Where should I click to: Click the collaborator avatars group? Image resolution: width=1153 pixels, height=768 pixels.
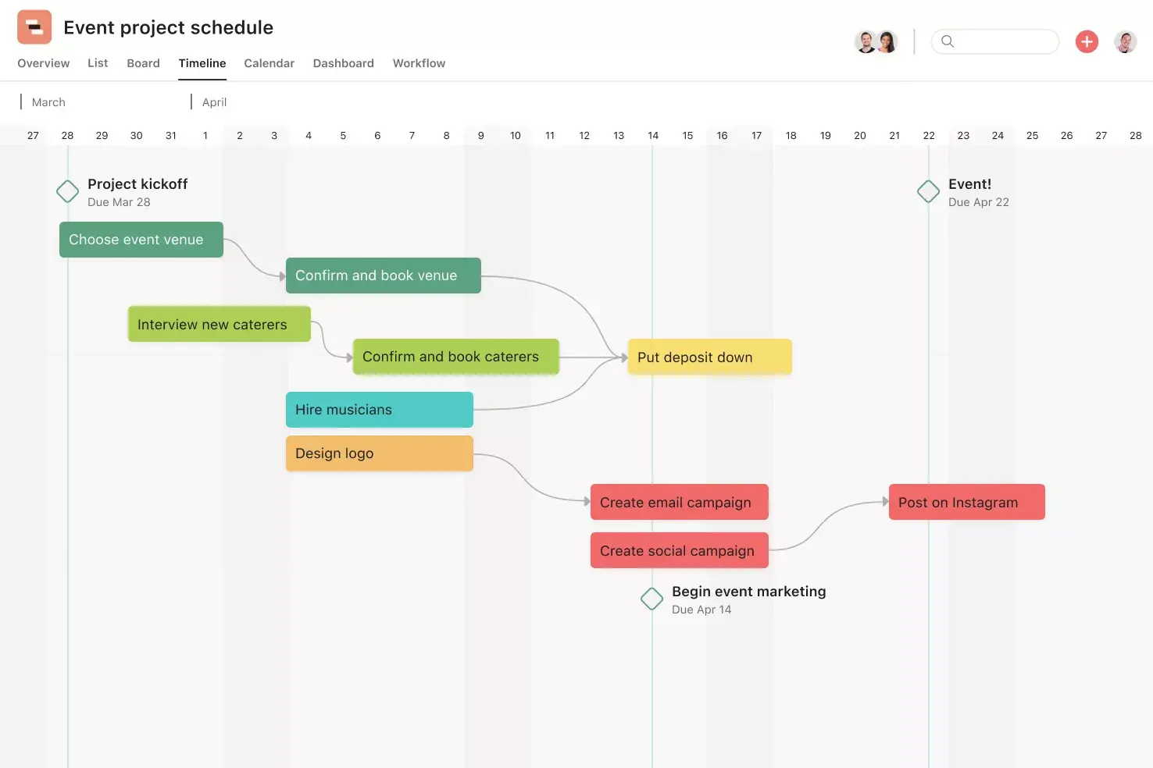(876, 41)
